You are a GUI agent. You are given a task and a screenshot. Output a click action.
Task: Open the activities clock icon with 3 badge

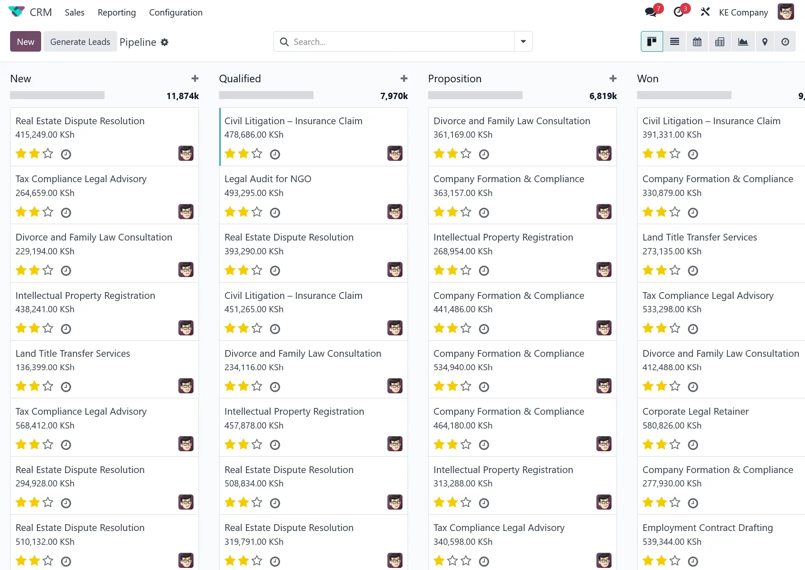pos(679,12)
